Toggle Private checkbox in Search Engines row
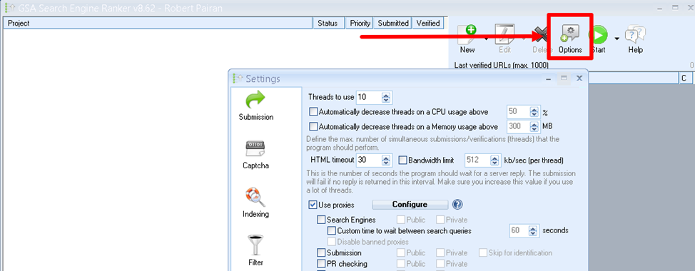695x271 pixels. (440, 220)
